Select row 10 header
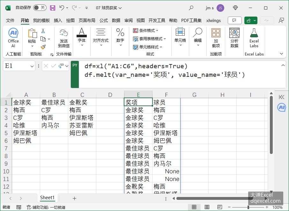 point(6,171)
